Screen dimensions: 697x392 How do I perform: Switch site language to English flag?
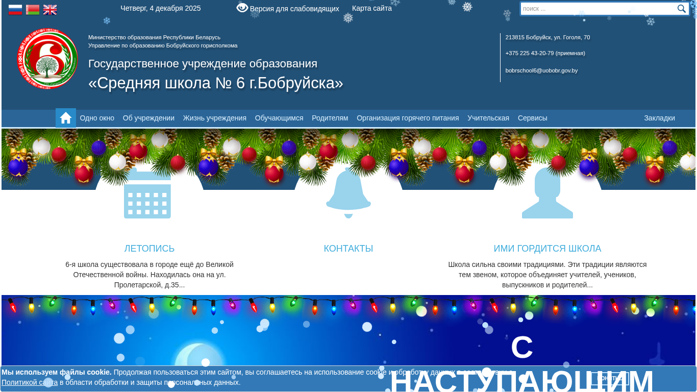[50, 10]
